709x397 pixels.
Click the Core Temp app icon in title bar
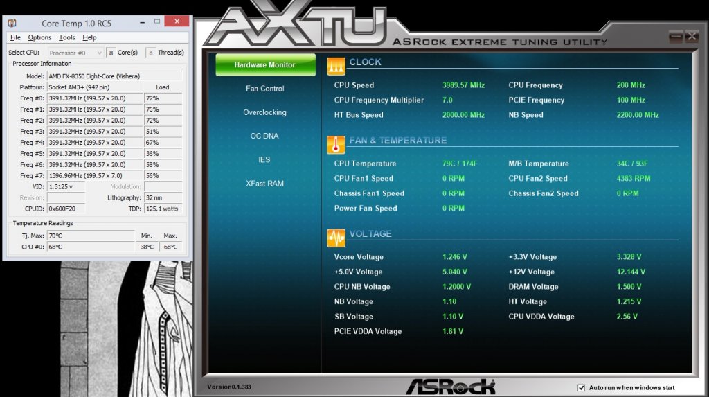click(12, 23)
